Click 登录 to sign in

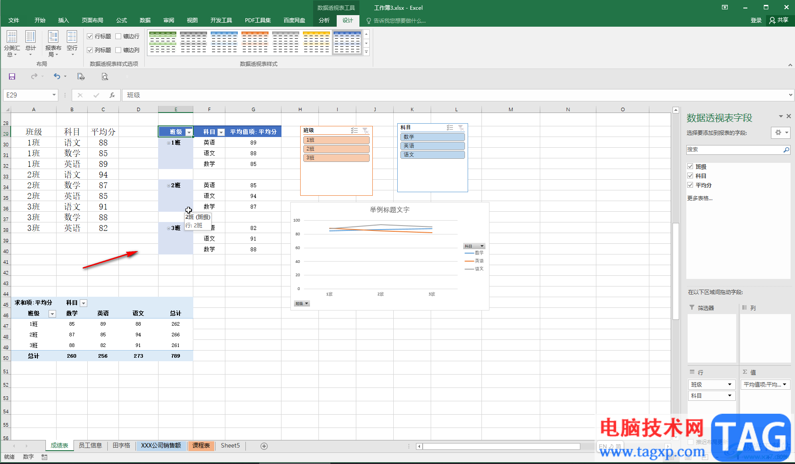(x=756, y=20)
